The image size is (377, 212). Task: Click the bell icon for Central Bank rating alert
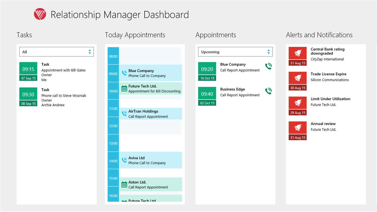click(298, 53)
